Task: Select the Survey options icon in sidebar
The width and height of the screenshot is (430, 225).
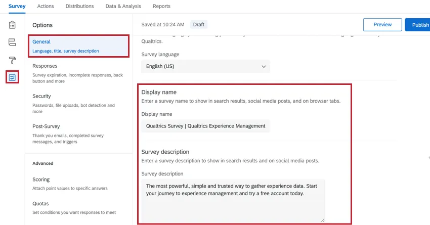Action: pyautogui.click(x=12, y=77)
